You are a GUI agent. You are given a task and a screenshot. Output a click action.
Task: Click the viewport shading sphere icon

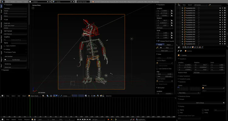point(43,96)
